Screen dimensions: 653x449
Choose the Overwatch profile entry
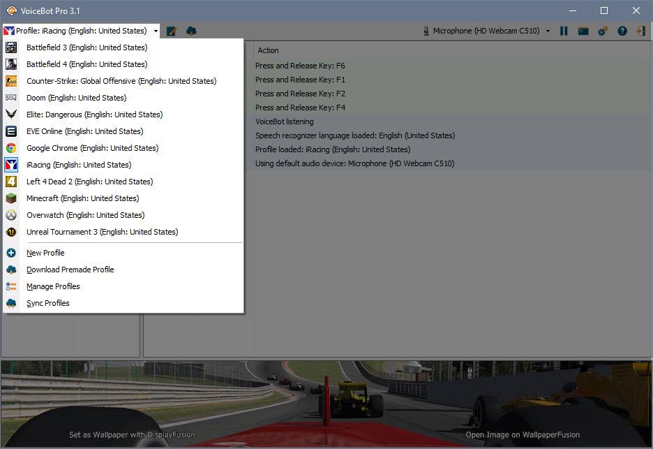(123, 215)
